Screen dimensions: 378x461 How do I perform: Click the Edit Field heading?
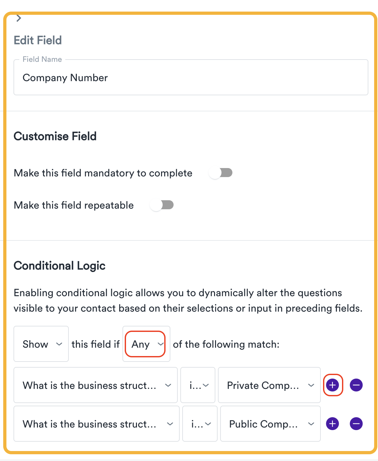pyautogui.click(x=37, y=40)
